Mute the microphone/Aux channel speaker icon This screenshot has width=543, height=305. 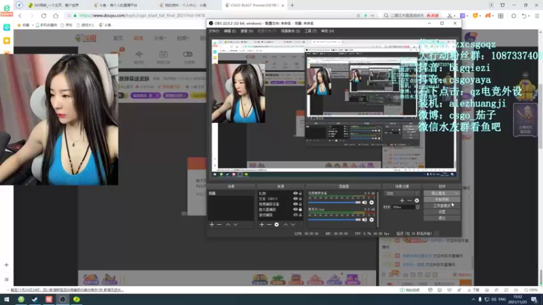(364, 220)
